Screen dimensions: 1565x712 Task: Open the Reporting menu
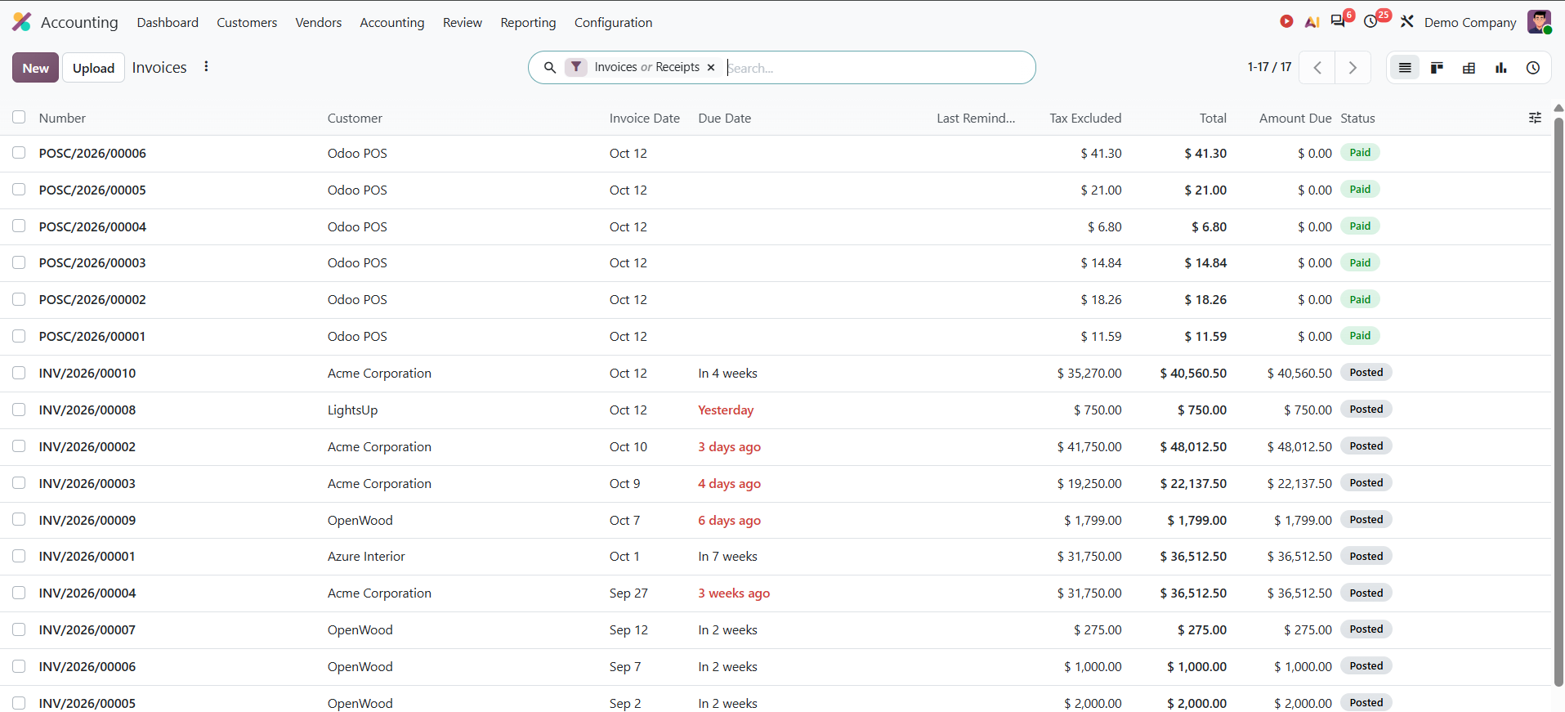pyautogui.click(x=528, y=22)
